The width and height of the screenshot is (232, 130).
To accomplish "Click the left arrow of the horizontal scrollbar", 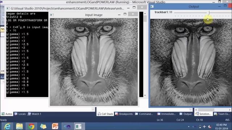I will pos(196,110).
